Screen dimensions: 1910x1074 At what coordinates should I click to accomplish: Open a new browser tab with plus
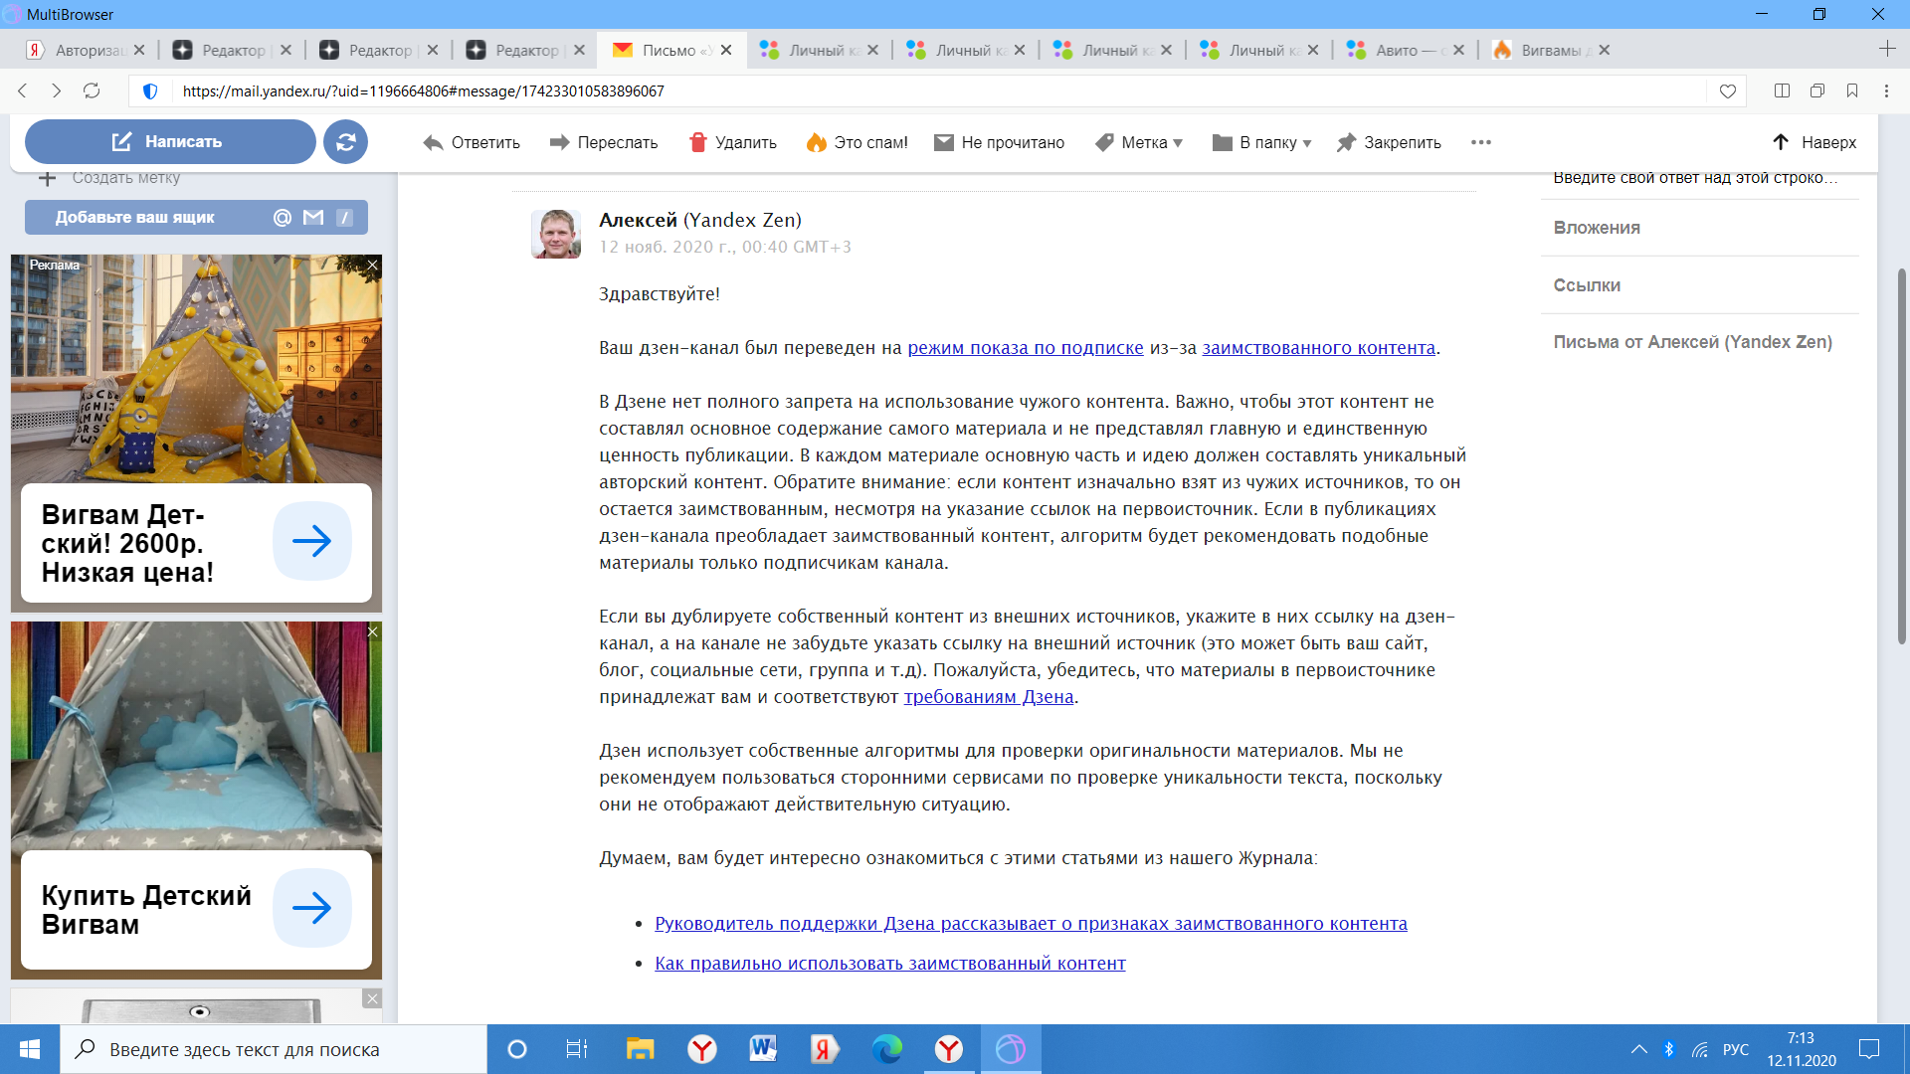tap(1887, 49)
